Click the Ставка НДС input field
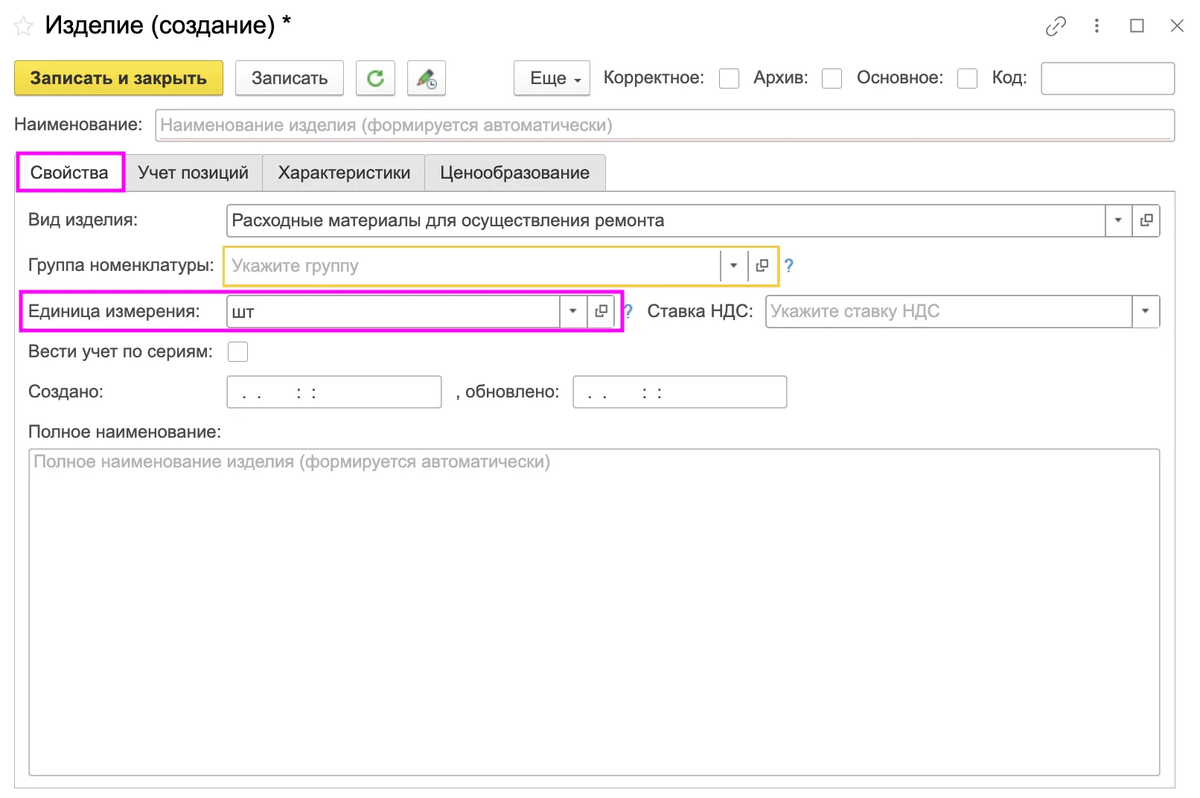The image size is (1200, 798). click(x=949, y=311)
